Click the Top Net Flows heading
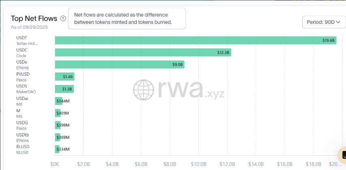 tap(34, 19)
